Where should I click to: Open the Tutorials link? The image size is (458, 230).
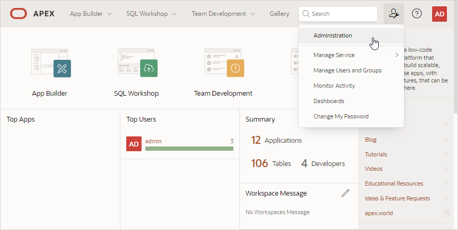(x=376, y=154)
